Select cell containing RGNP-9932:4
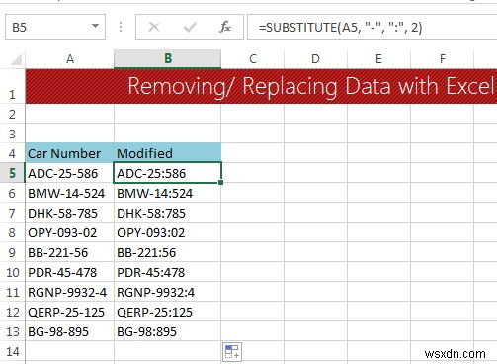 click(x=168, y=292)
